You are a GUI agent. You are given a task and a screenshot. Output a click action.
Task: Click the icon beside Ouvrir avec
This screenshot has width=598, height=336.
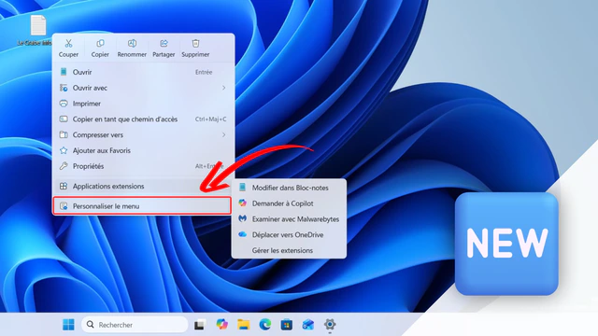pos(64,88)
